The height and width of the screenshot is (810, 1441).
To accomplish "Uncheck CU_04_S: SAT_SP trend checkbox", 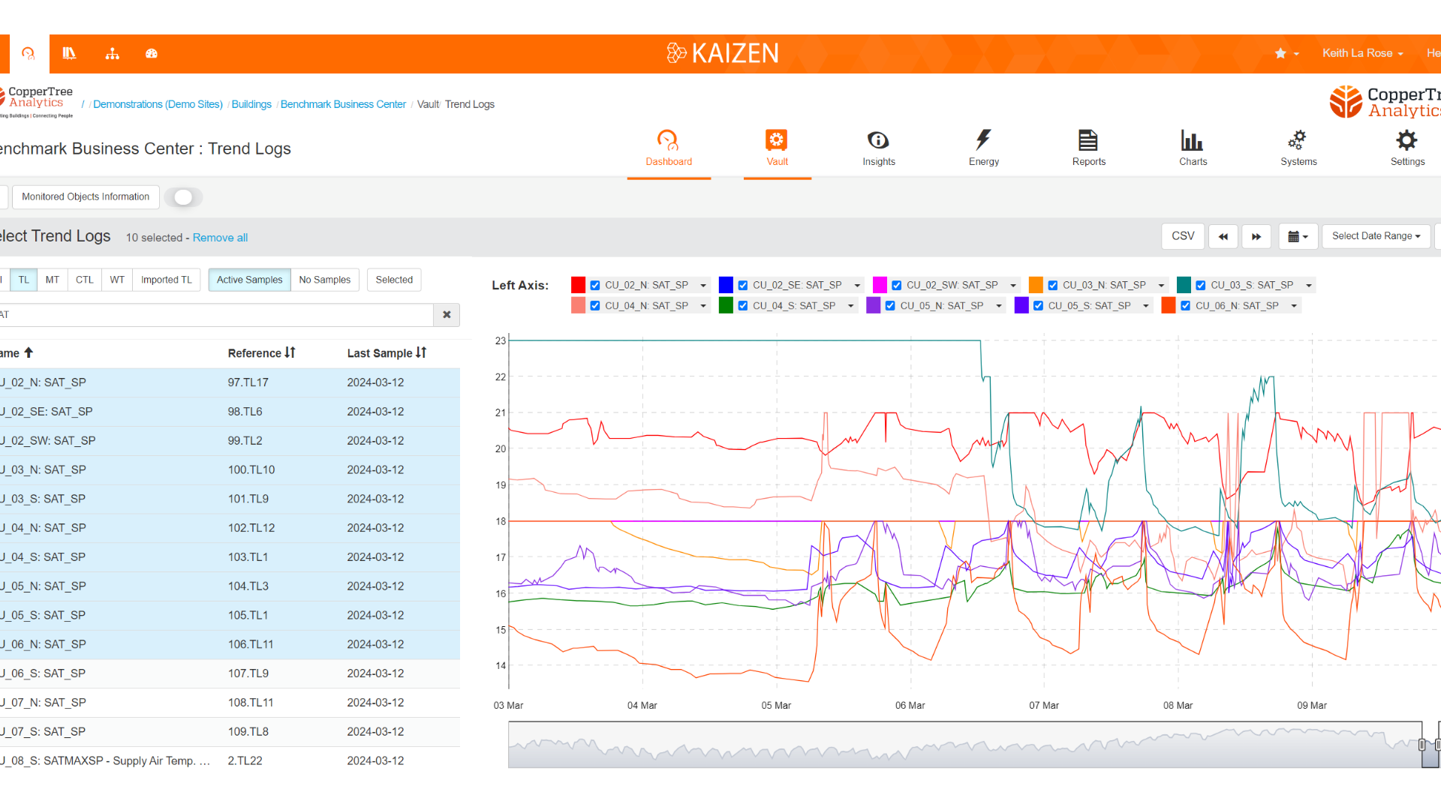I will 743,306.
